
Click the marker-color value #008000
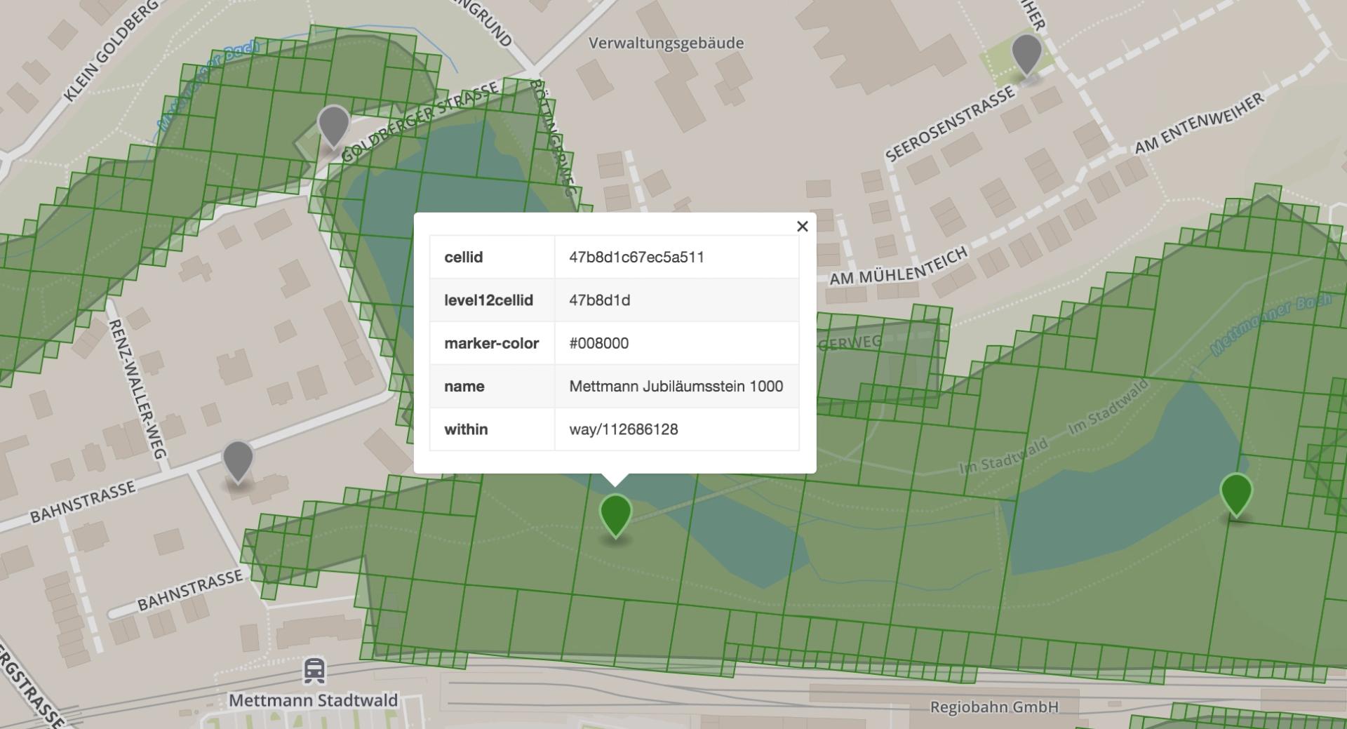(x=598, y=343)
